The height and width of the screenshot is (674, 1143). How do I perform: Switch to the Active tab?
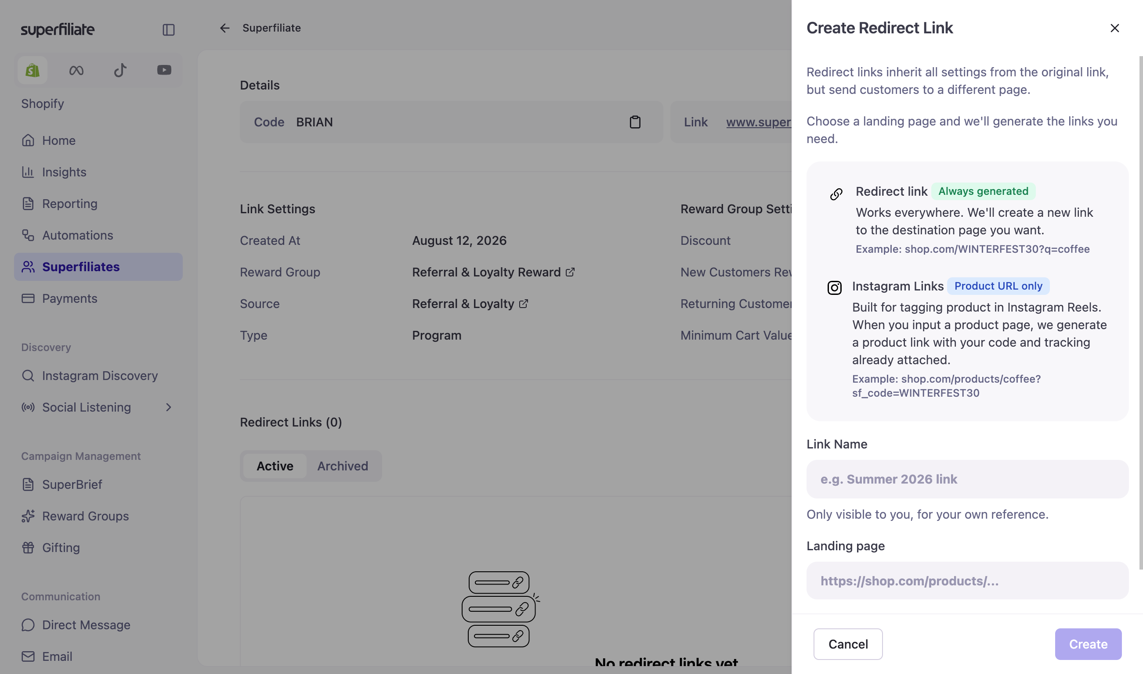point(275,466)
